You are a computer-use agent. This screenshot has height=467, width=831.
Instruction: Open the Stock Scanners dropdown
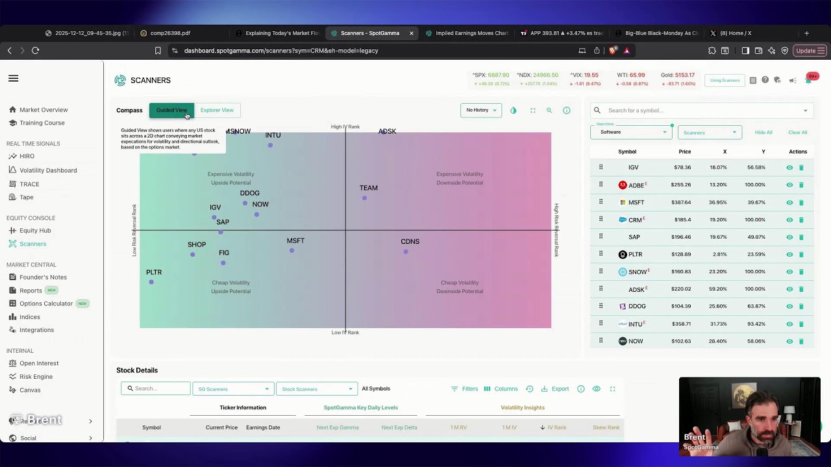pos(316,389)
